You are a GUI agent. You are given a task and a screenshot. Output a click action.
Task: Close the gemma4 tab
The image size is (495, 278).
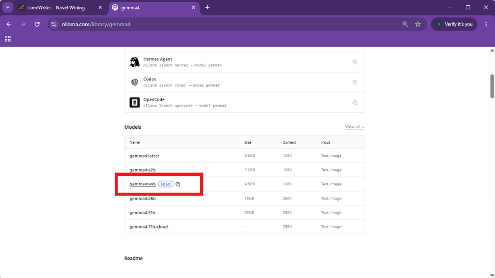point(193,7)
